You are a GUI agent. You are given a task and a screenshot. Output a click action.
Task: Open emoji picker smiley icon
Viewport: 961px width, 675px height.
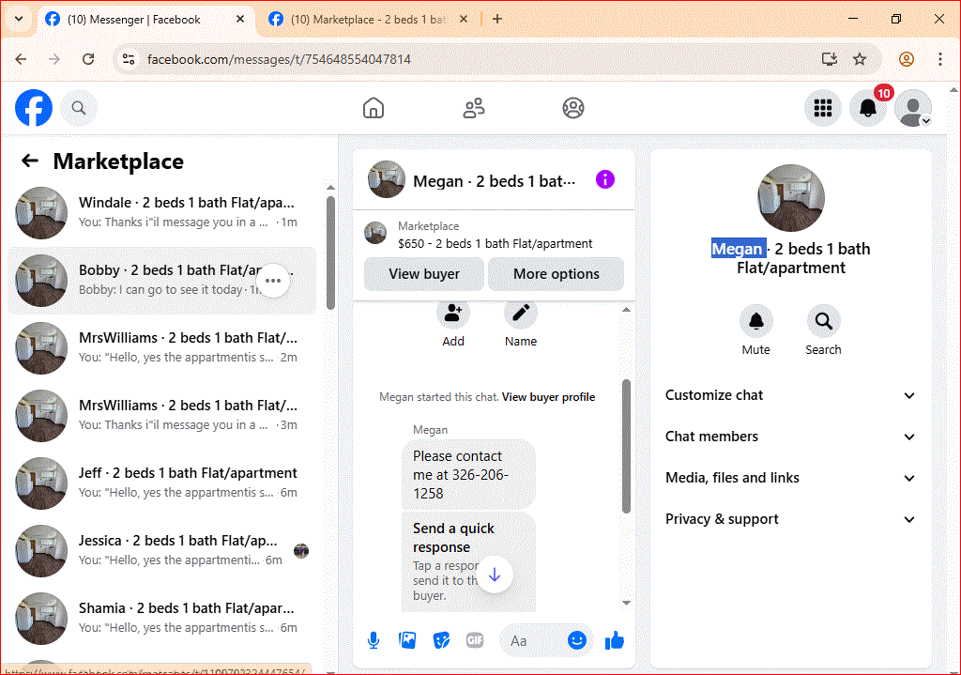[577, 640]
